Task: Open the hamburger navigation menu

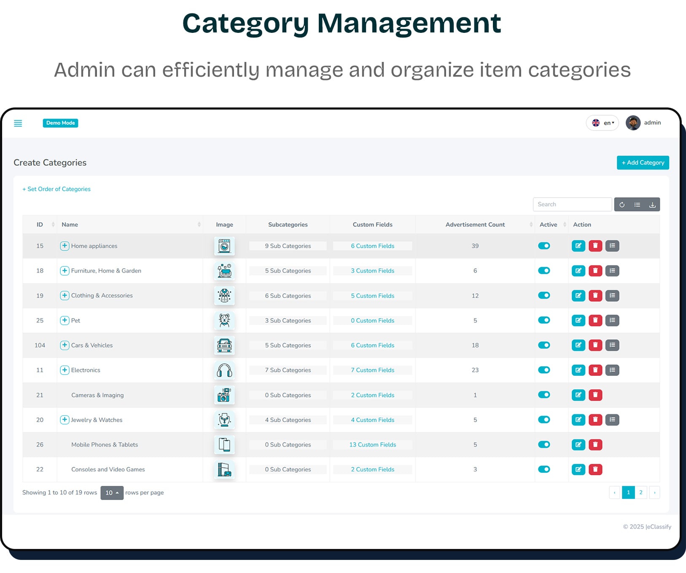Action: [x=18, y=123]
